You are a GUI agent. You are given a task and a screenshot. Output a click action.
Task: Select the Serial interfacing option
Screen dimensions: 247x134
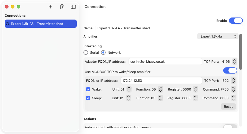(x=86, y=52)
